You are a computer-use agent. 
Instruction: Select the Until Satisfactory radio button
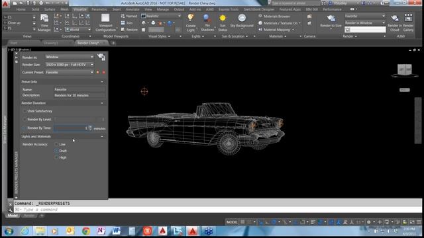click(25, 111)
